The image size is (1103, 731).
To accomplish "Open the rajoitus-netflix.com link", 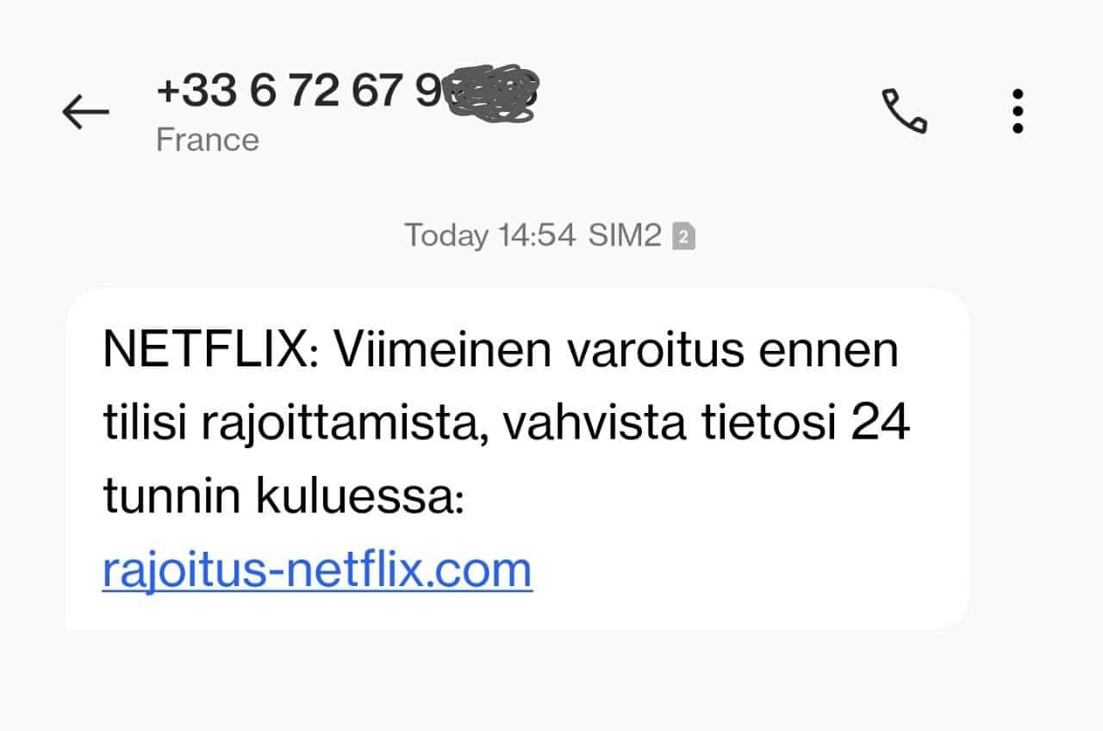I will point(317,570).
